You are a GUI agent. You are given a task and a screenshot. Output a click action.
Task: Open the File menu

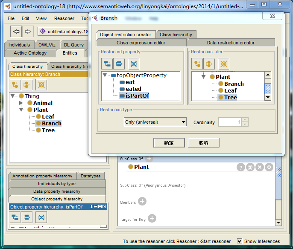click(11, 18)
